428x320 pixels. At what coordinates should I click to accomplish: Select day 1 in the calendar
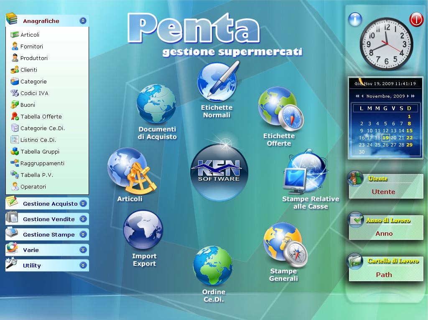pos(409,116)
